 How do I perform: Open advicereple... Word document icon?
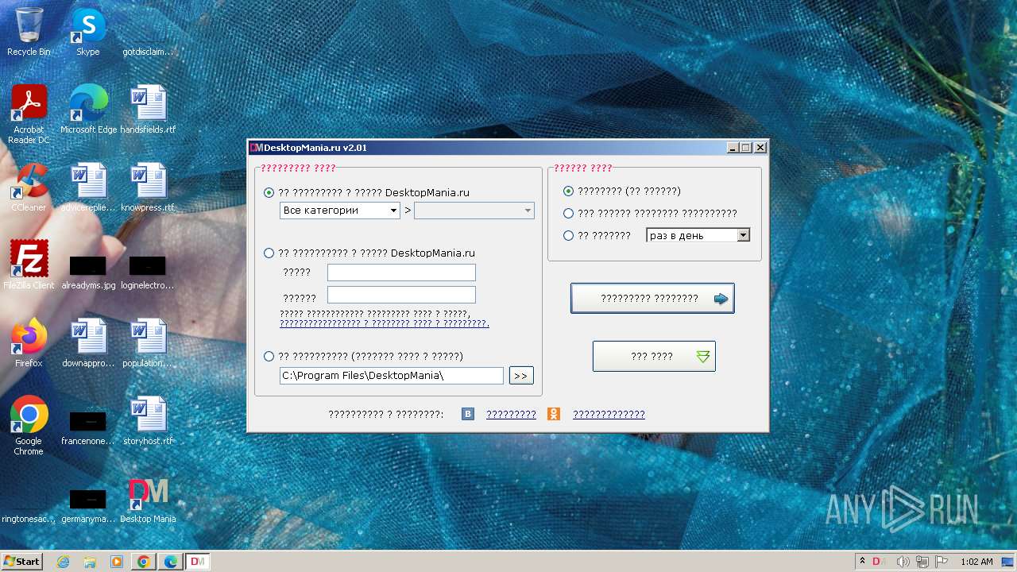tap(88, 188)
